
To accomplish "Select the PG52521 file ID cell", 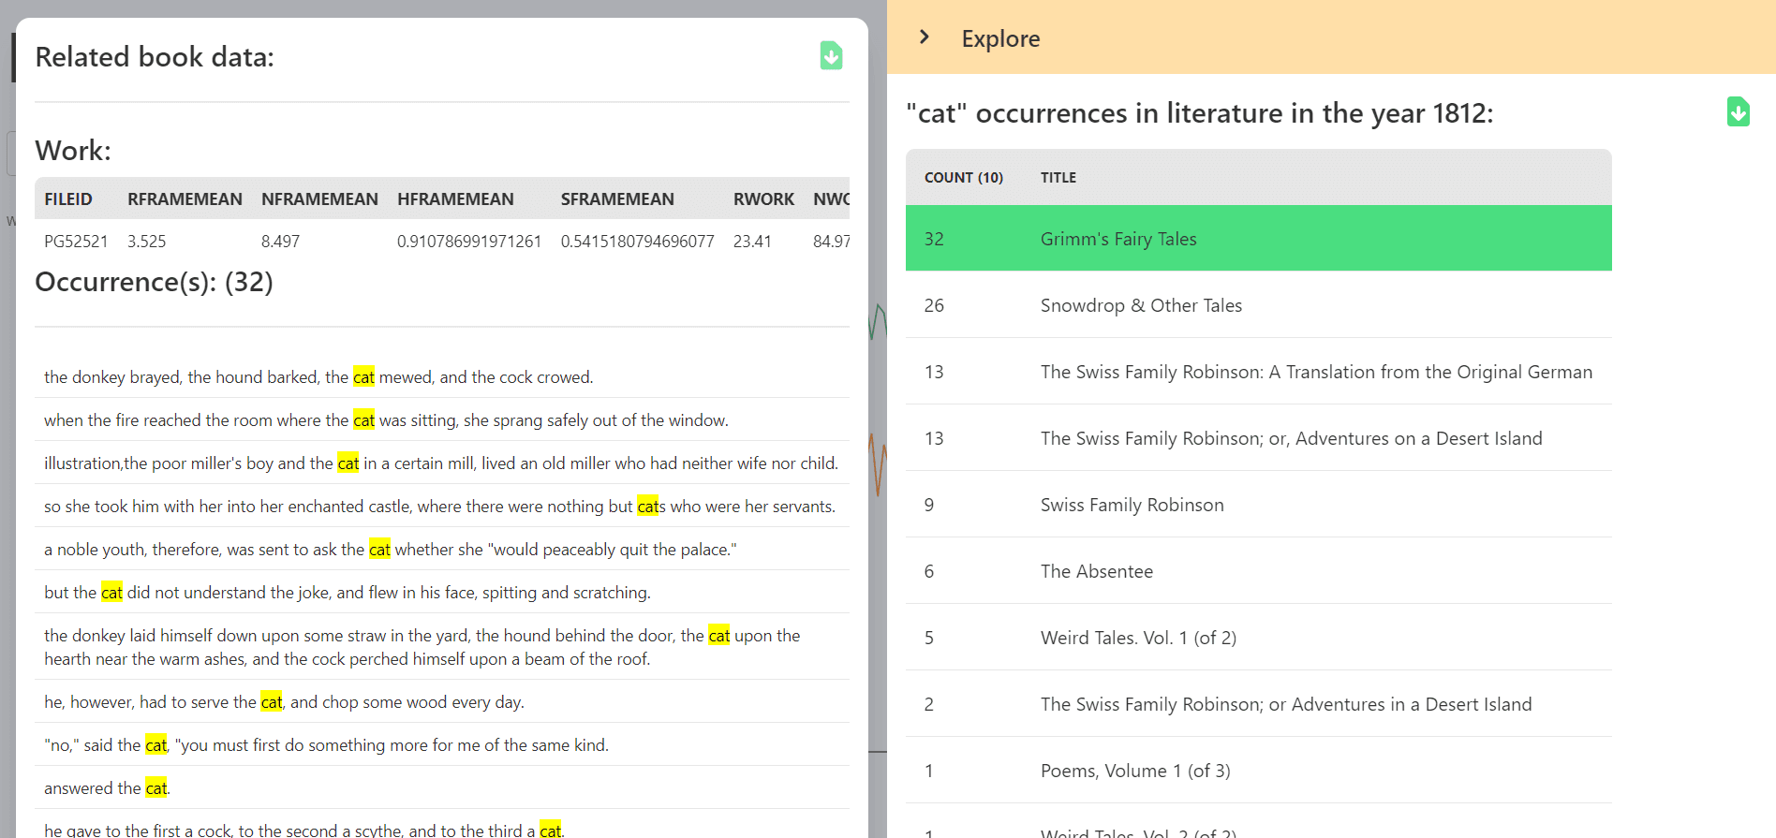I will [x=76, y=242].
